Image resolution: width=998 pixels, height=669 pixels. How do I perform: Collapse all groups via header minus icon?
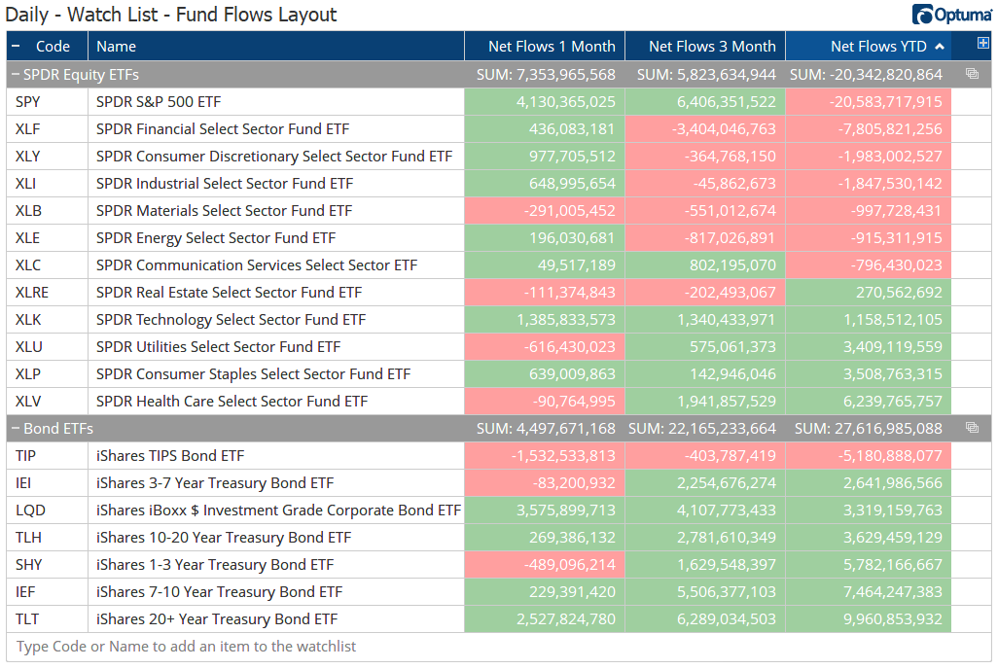click(x=16, y=46)
